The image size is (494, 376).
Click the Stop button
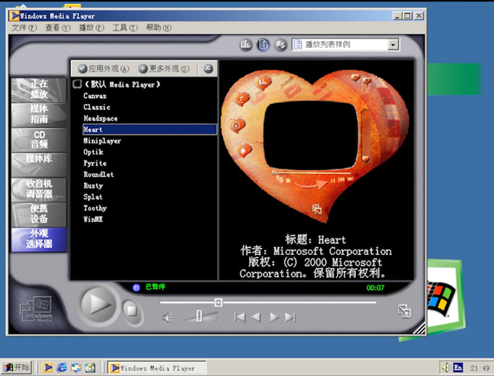point(132,310)
